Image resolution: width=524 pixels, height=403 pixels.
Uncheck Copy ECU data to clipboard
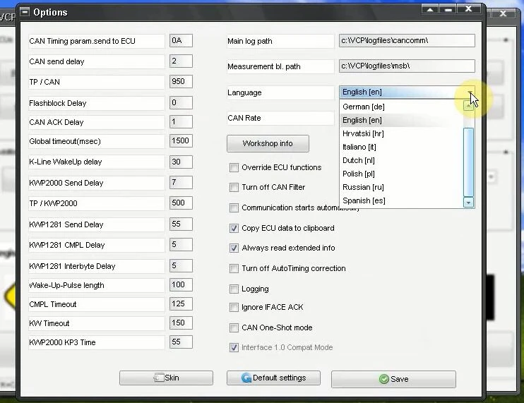(x=234, y=228)
